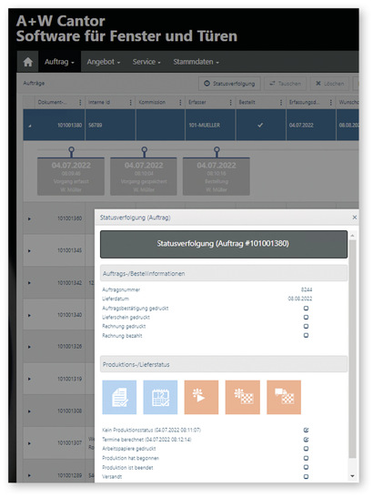
Task: Go to the home page icon
Action: point(28,62)
